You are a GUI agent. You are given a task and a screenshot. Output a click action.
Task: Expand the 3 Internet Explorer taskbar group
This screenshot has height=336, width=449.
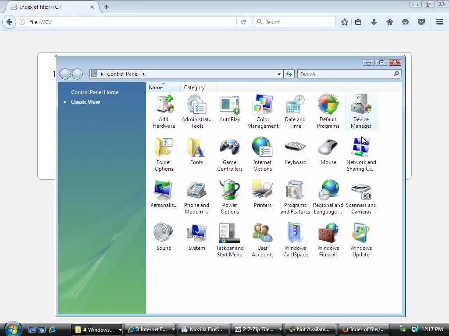point(173,329)
